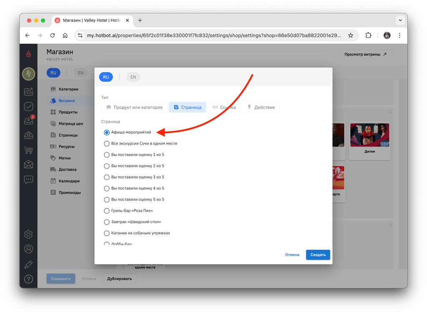Click the pencil edit icon in the sidebar
This screenshot has height=314, width=427.
pyautogui.click(x=28, y=264)
